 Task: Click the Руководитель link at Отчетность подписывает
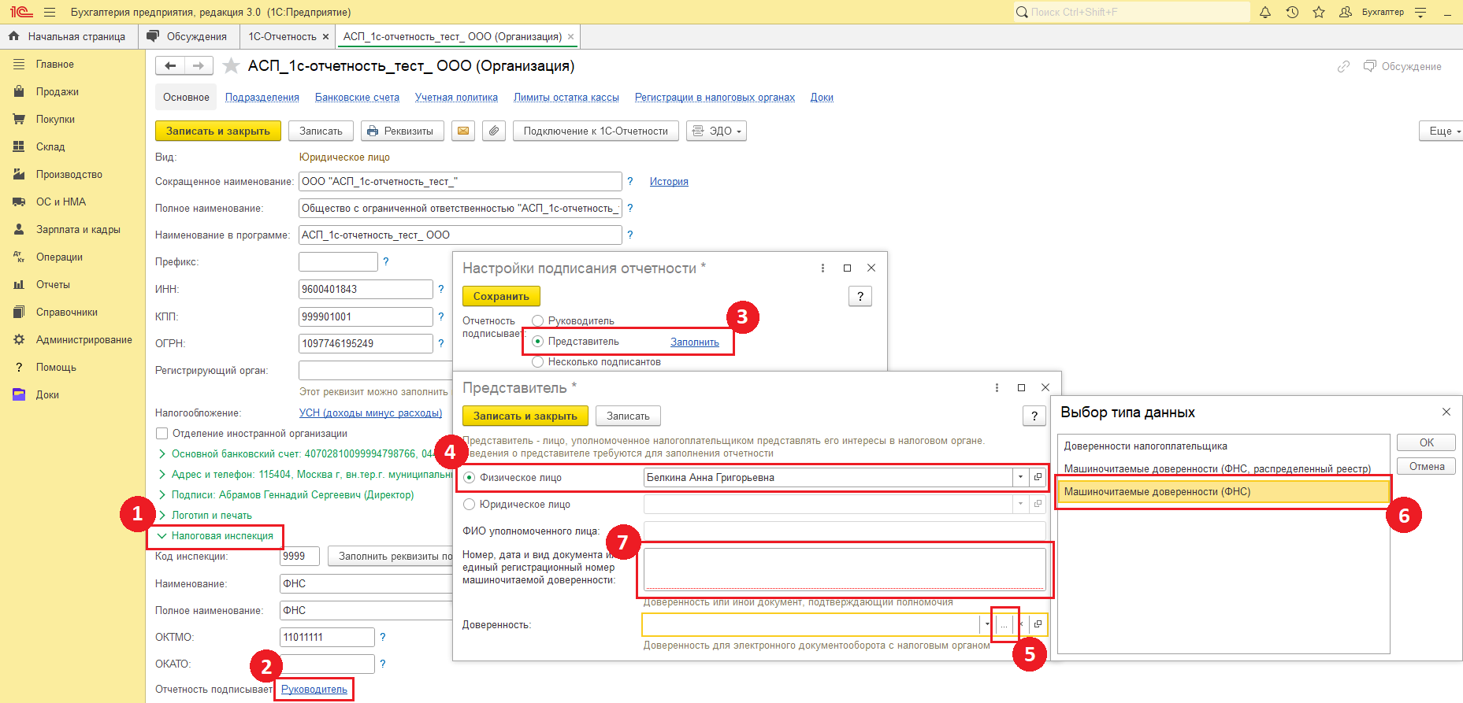[x=314, y=690]
